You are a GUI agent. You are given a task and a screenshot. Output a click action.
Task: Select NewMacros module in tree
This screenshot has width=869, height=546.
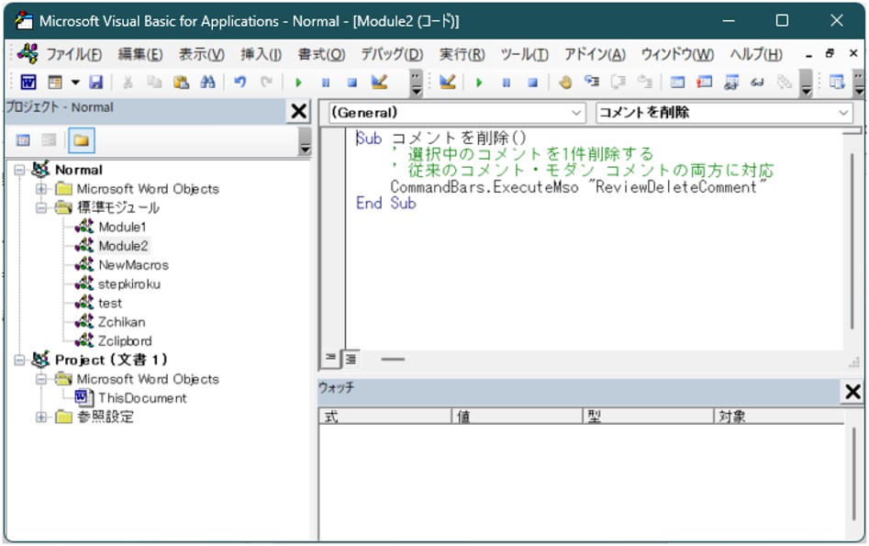(133, 265)
